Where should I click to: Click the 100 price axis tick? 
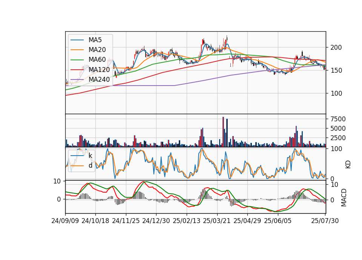tap(336, 93)
